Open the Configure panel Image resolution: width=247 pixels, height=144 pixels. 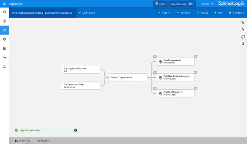point(237,13)
